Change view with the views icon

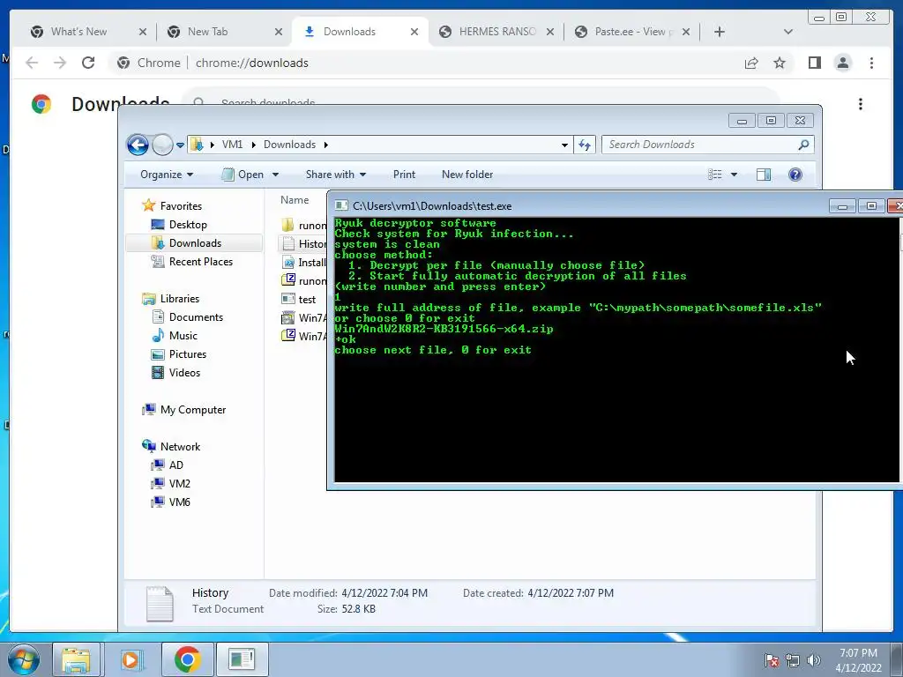(714, 175)
